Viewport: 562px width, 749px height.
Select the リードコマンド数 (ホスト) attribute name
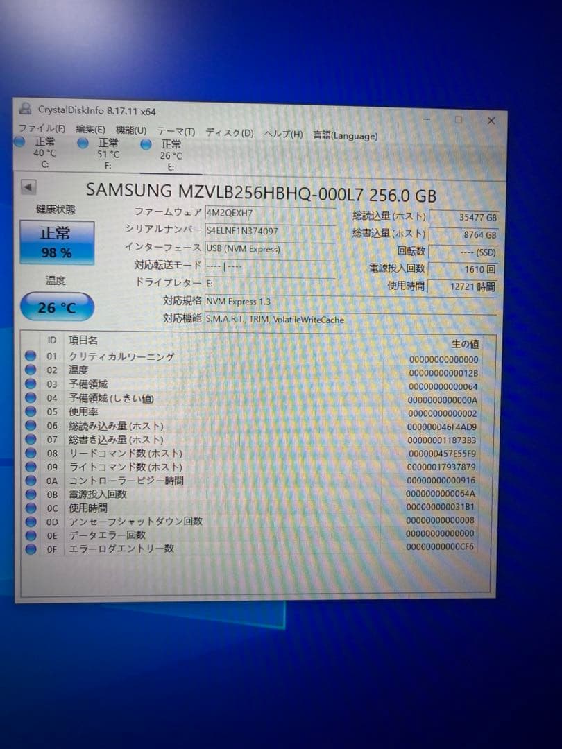coord(125,453)
